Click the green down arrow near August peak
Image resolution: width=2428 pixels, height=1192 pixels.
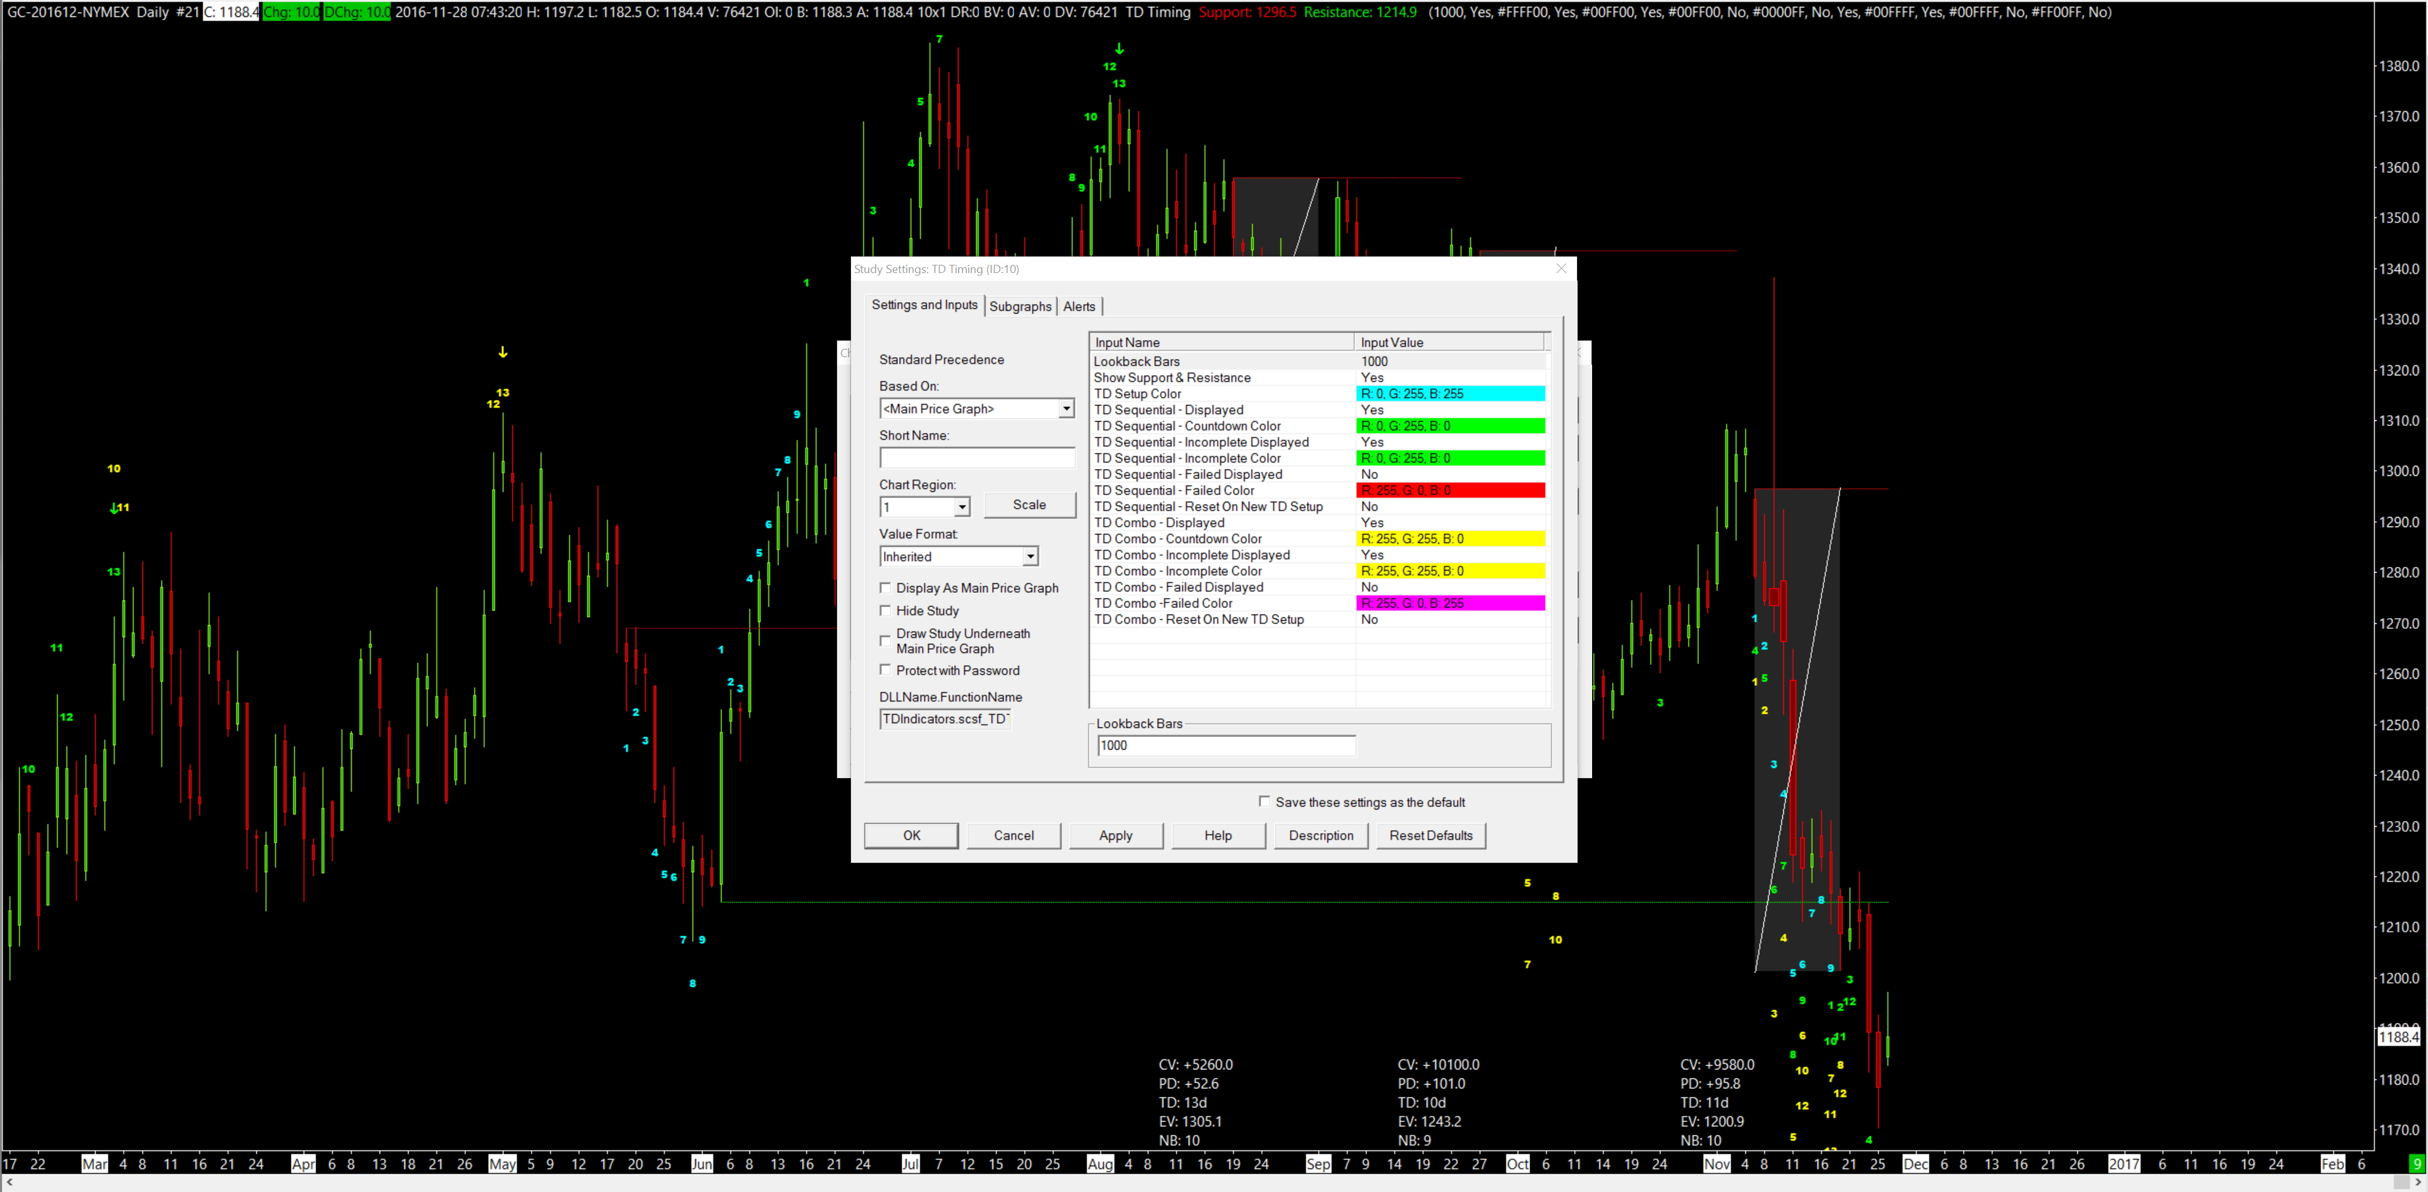click(x=1119, y=49)
